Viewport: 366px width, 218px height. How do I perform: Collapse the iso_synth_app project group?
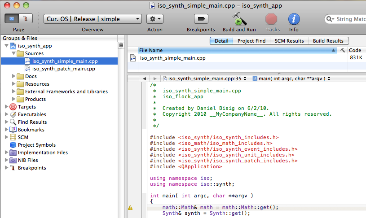[7, 46]
